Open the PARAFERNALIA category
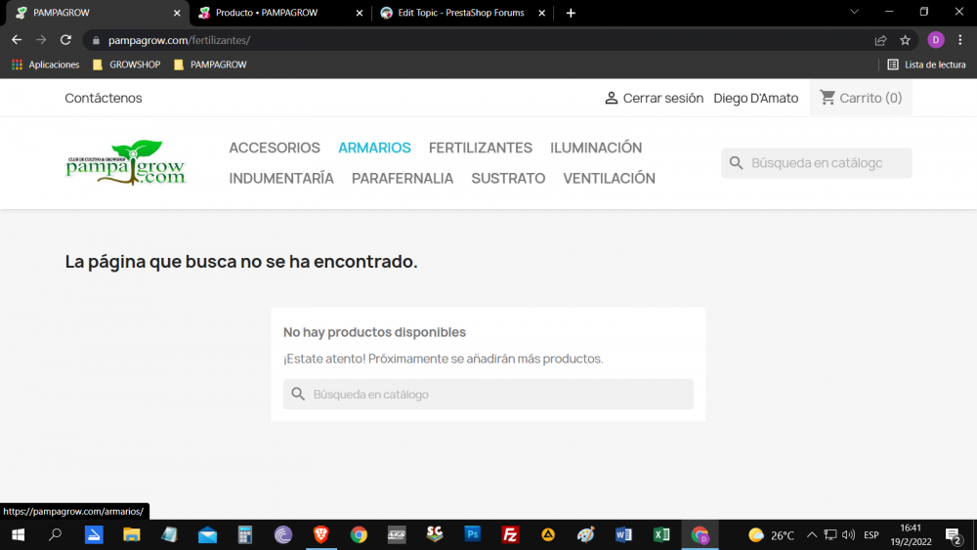Viewport: 977px width, 550px height. tap(403, 178)
